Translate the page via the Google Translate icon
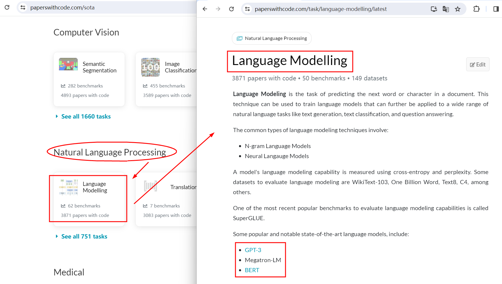The height and width of the screenshot is (284, 502). 445,9
